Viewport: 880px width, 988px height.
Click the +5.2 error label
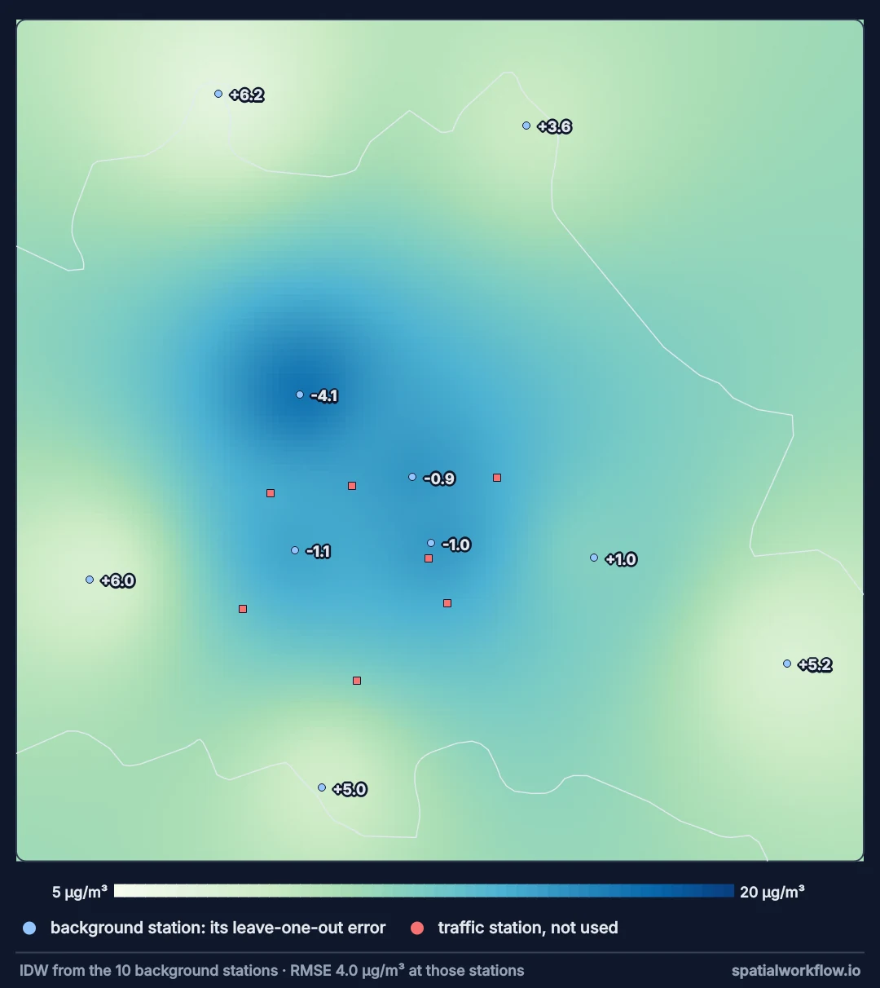815,665
